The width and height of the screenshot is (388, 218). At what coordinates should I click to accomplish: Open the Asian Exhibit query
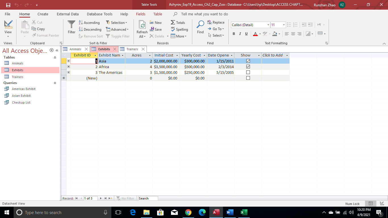(x=21, y=96)
